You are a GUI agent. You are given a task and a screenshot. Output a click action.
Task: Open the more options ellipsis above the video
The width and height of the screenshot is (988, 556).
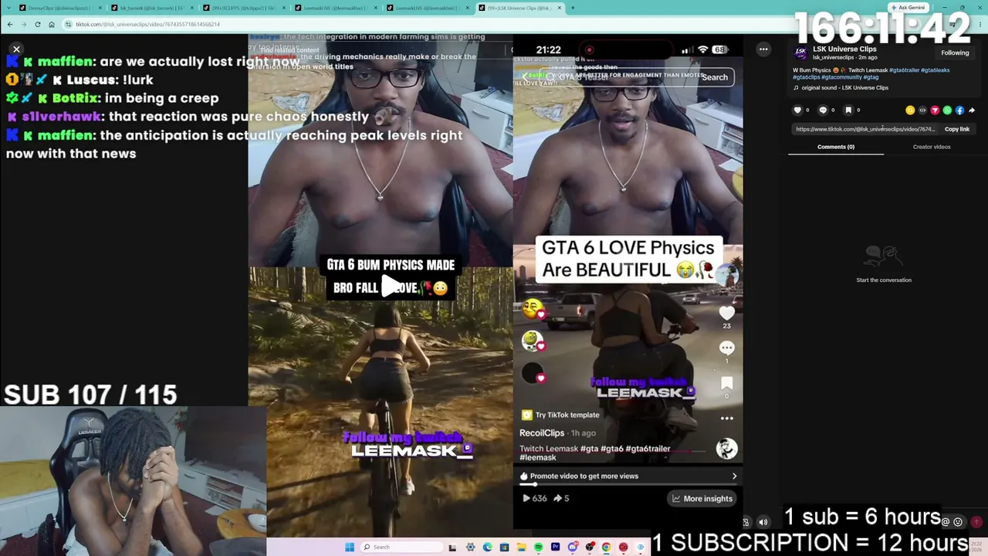[763, 49]
